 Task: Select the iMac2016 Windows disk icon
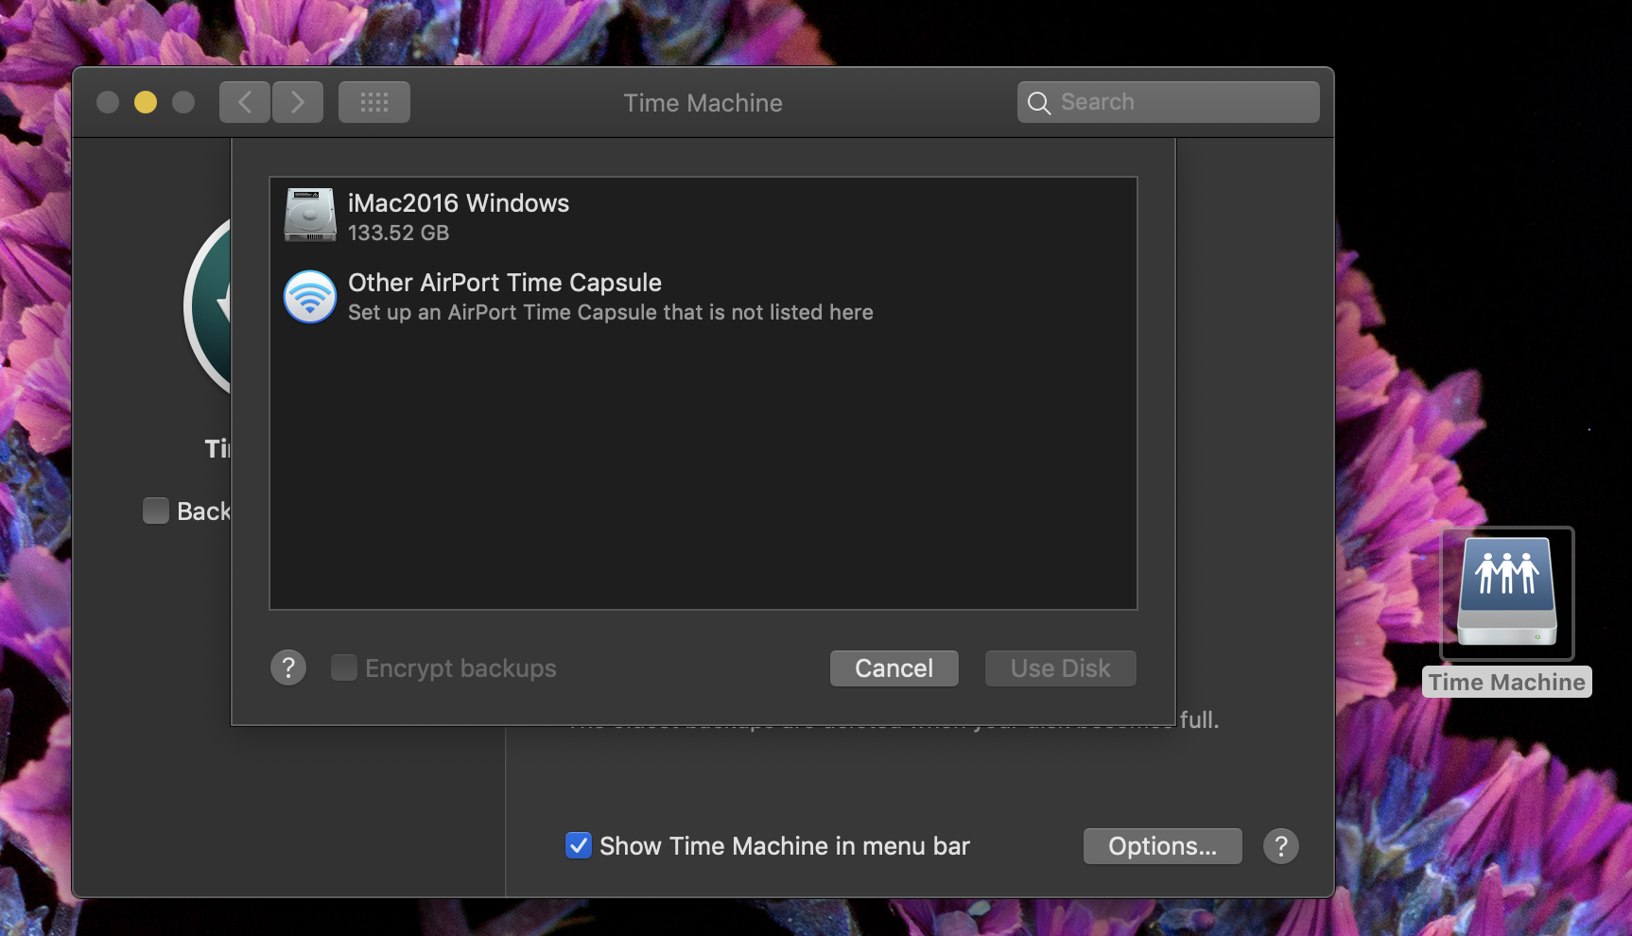click(310, 216)
